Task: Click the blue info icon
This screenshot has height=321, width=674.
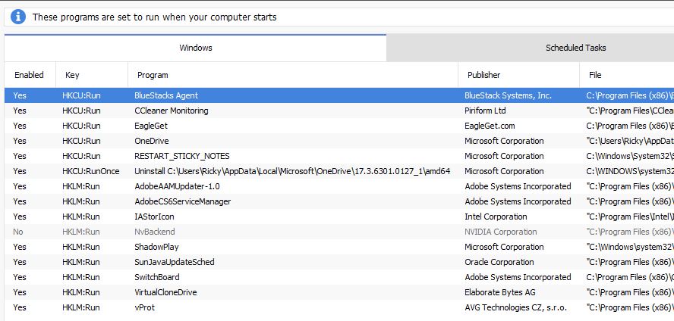Action: click(x=18, y=17)
